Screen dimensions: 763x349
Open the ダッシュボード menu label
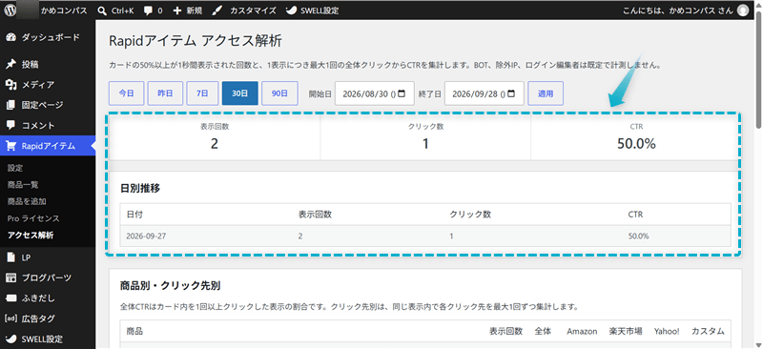51,37
